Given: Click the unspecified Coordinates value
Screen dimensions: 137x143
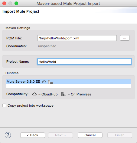Looking at the screenshot, I should pos(47,46).
